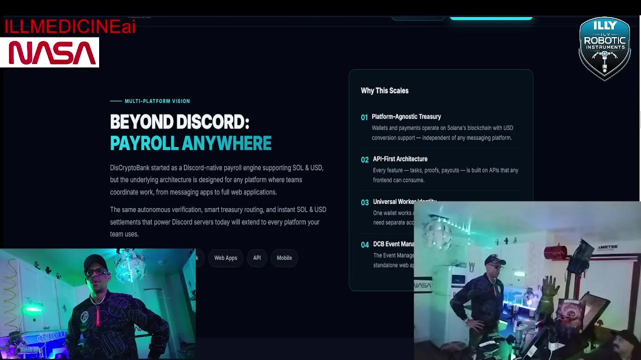Click the BEYOND DISCORD: heading
Screen dimensions: 641x360
point(179,122)
